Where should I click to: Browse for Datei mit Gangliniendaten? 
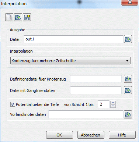pyautogui.click(x=128, y=90)
